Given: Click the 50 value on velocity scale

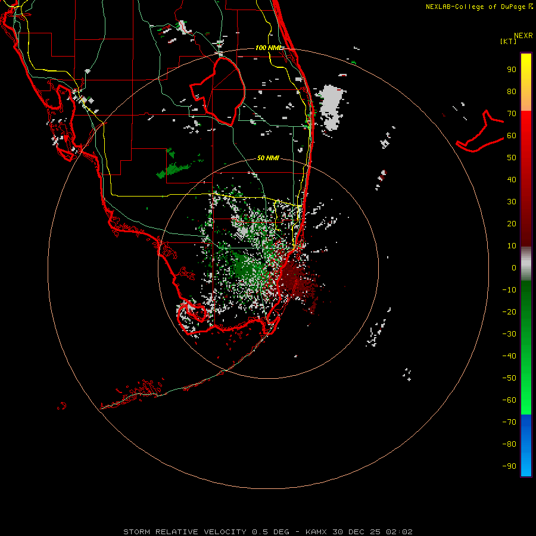Looking at the screenshot, I should 512,158.
